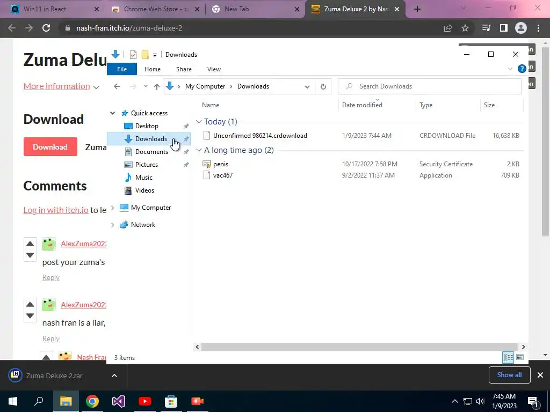550x412 pixels.
Task: Open Chrome profile avatar
Action: pyautogui.click(x=521, y=28)
